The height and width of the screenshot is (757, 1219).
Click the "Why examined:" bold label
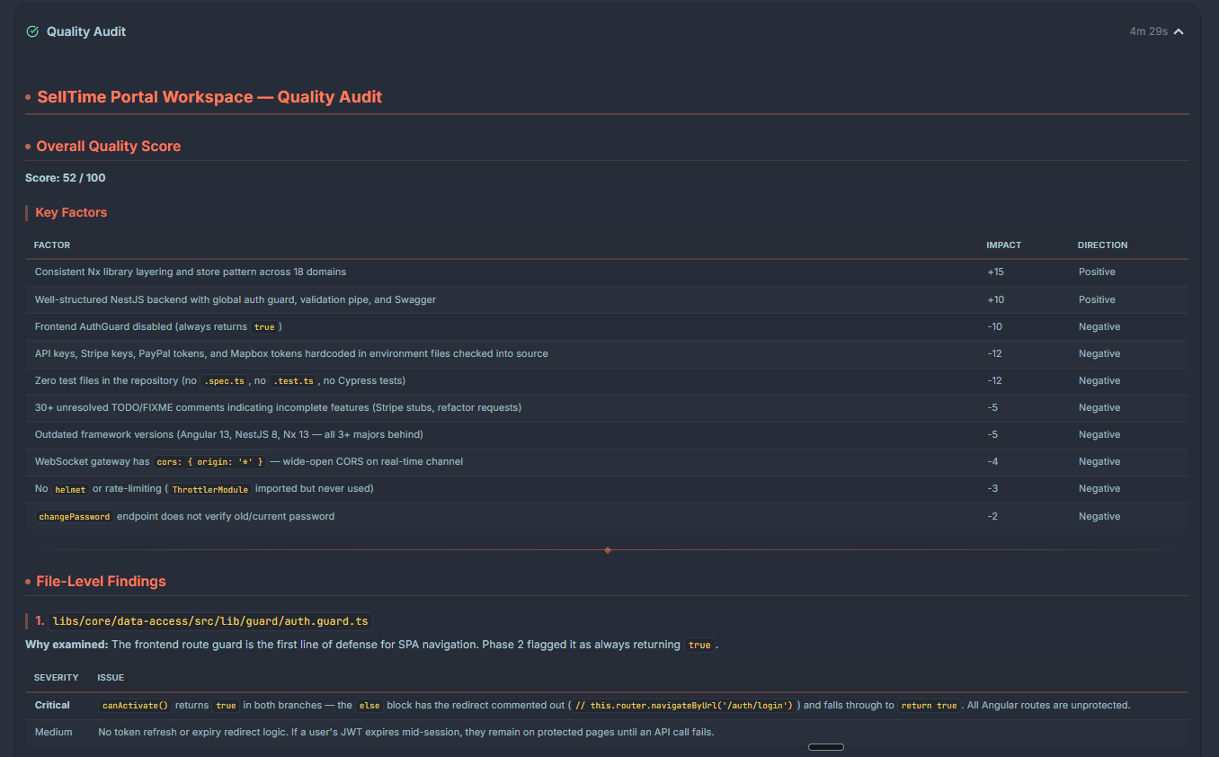click(x=67, y=645)
